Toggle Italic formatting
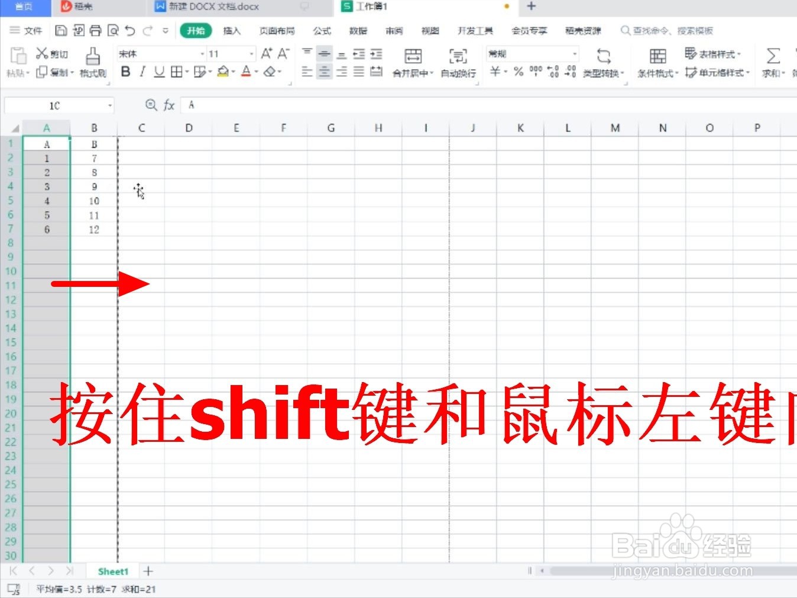The width and height of the screenshot is (797, 598). pos(142,72)
